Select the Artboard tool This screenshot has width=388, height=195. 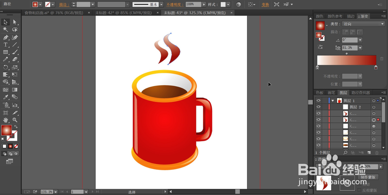5,113
